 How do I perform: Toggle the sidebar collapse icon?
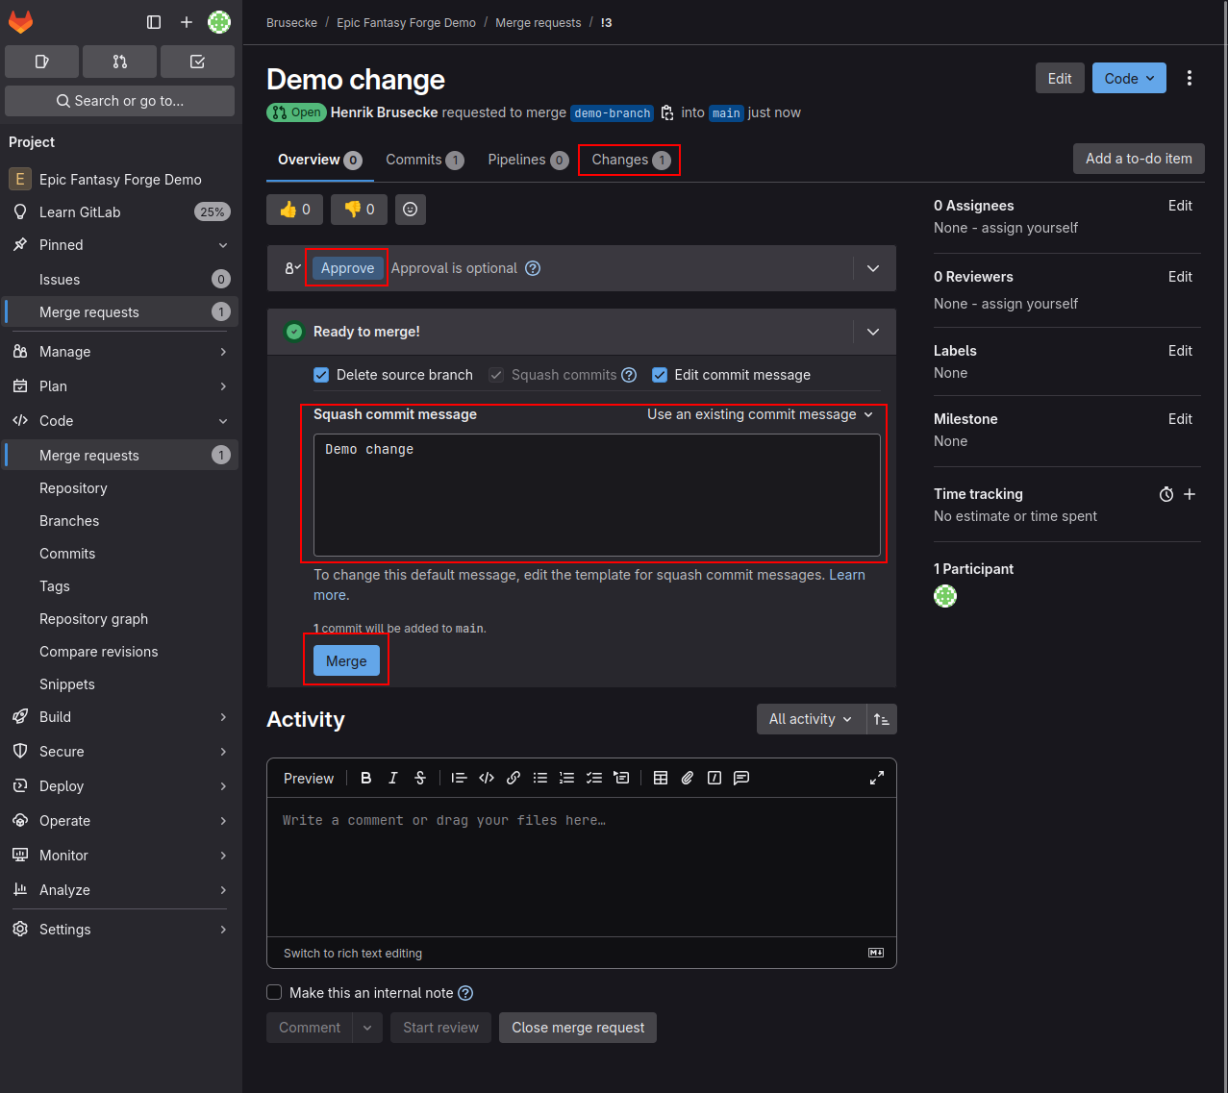pyautogui.click(x=154, y=22)
